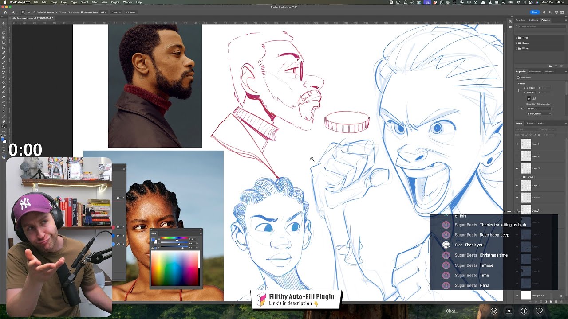568x319 pixels.
Task: Select the Eraser tool
Action: pyautogui.click(x=4, y=77)
